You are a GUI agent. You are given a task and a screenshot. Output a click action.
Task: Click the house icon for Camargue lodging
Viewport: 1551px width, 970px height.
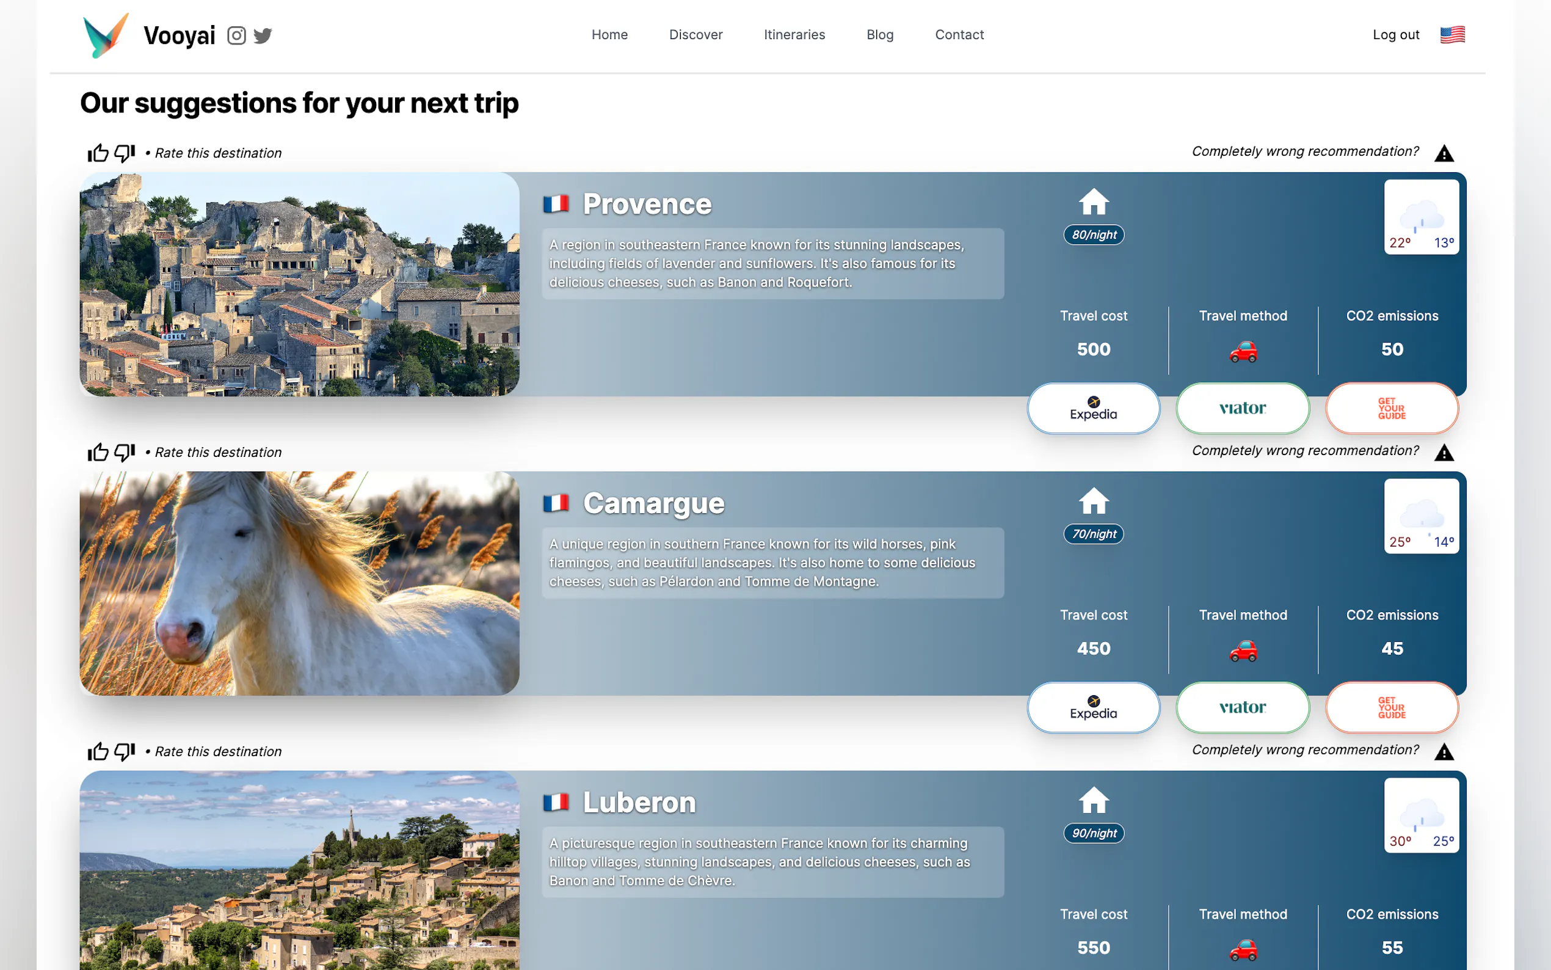pyautogui.click(x=1093, y=501)
